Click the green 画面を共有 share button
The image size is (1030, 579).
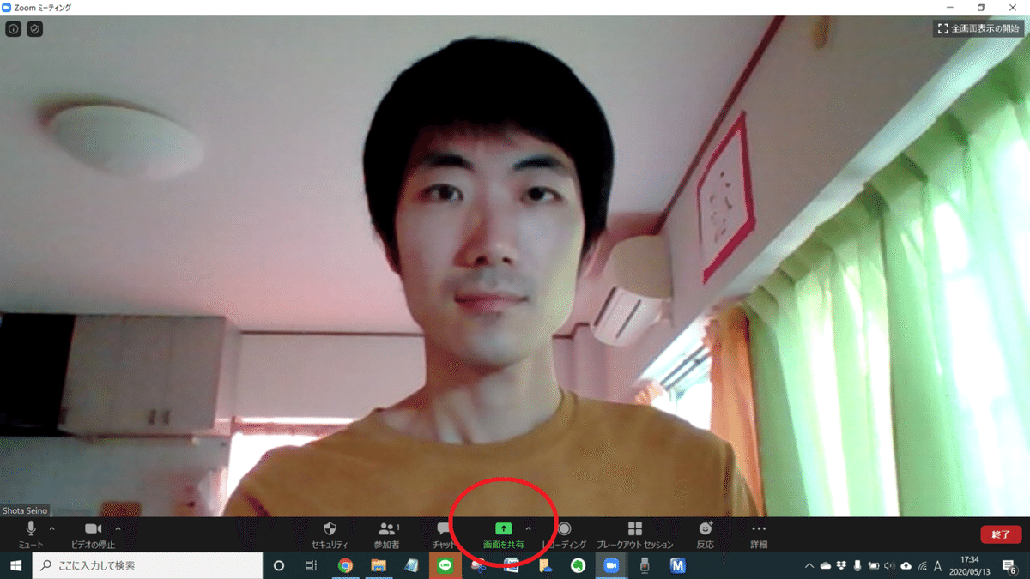[x=503, y=534]
